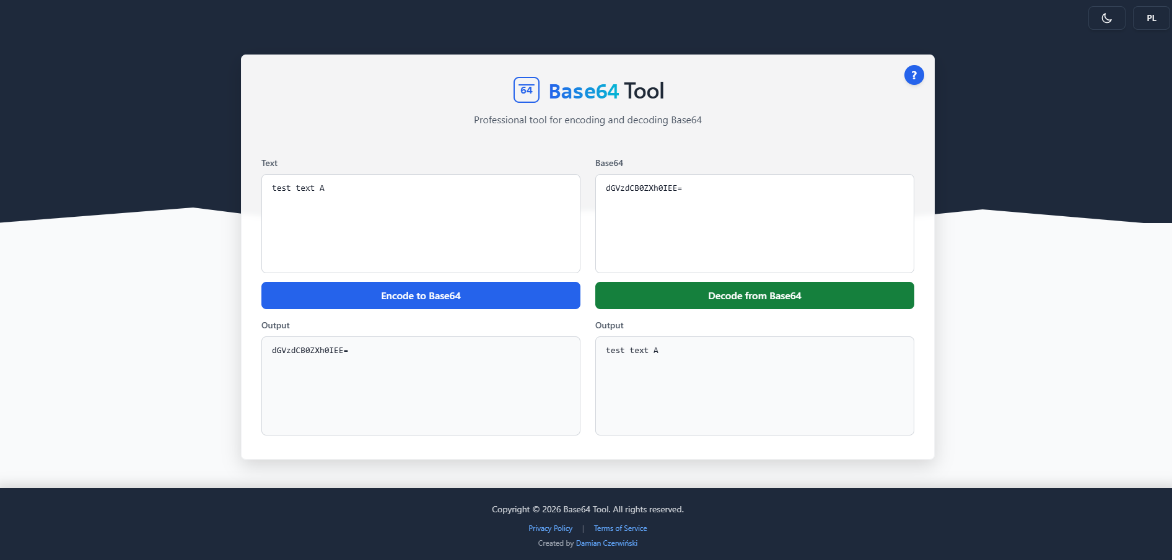Viewport: 1172px width, 560px height.
Task: Click the 64 logo icon in header
Action: pos(527,90)
